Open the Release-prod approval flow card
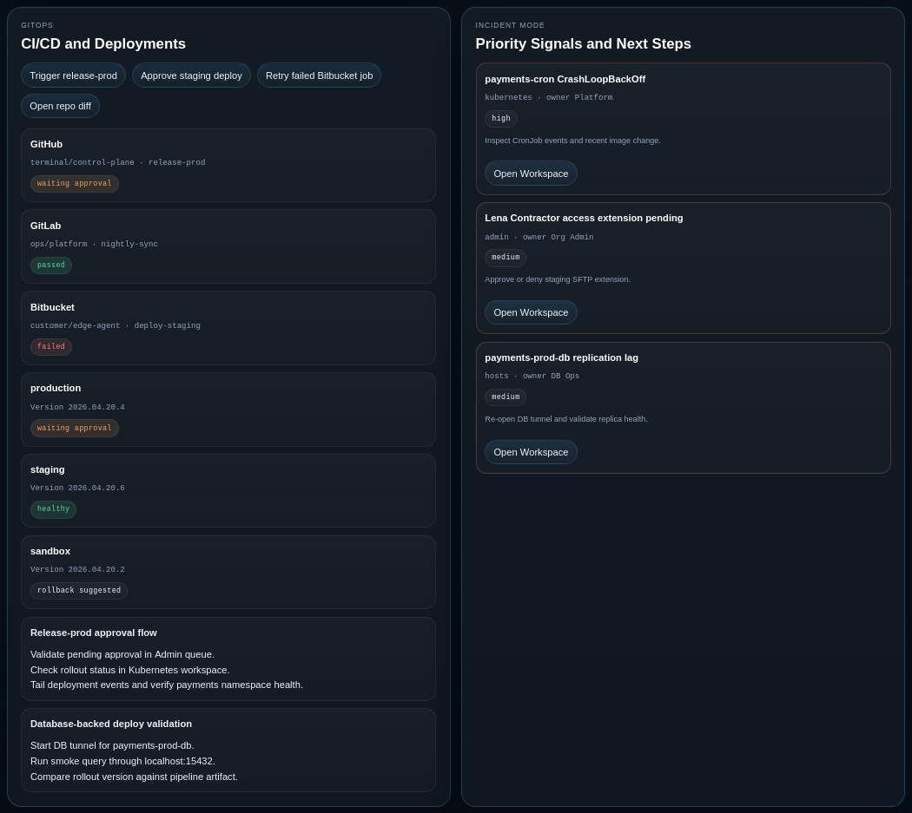 [x=228, y=658]
